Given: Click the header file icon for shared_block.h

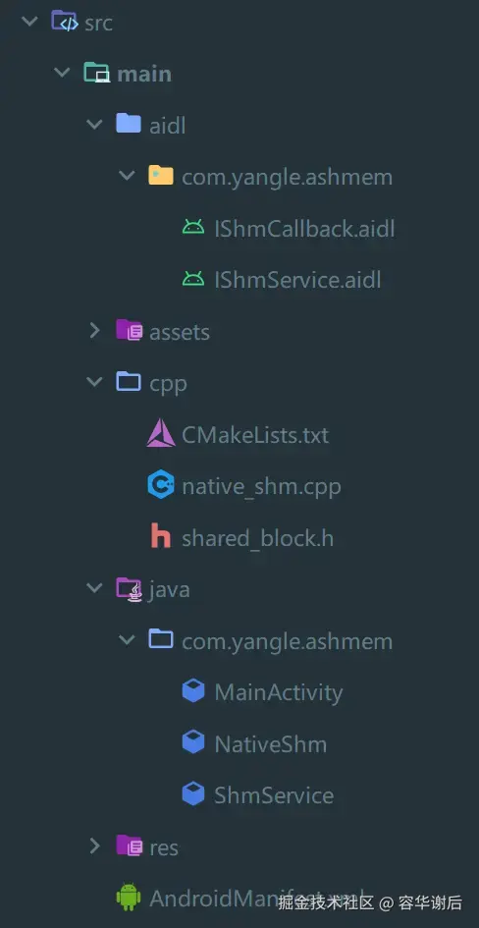Looking at the screenshot, I should click(161, 538).
